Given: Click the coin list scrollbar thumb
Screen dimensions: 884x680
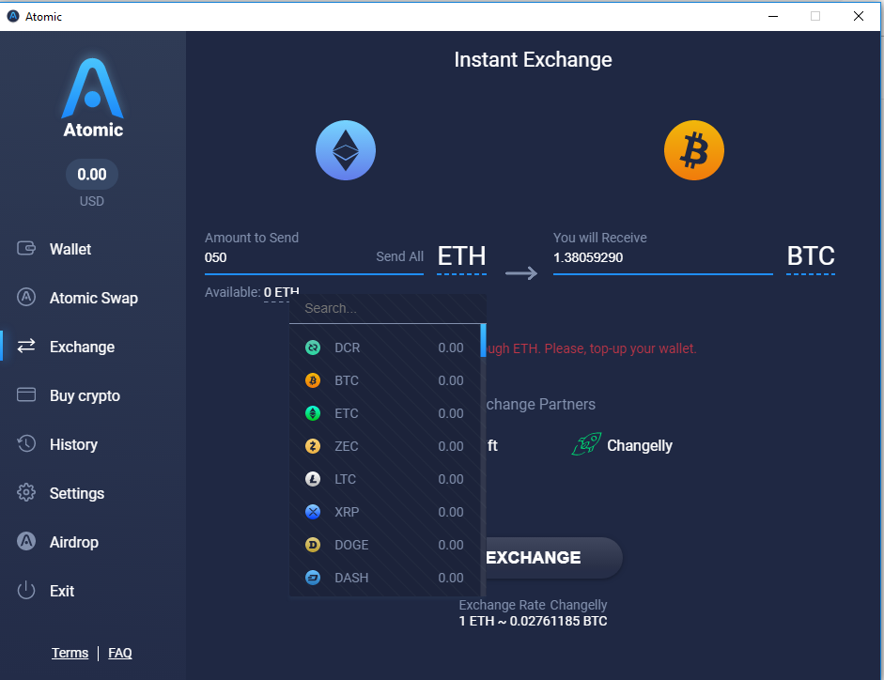Looking at the screenshot, I should click(x=483, y=341).
